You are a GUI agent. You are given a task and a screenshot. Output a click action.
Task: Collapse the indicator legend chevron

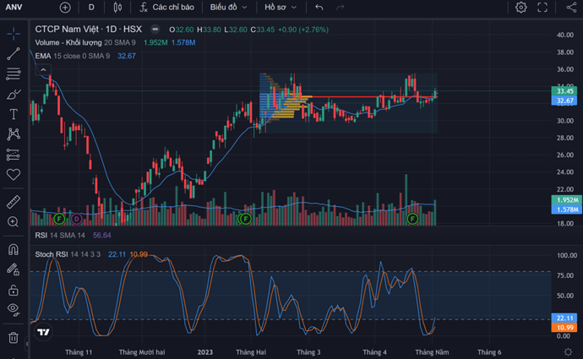[x=43, y=70]
